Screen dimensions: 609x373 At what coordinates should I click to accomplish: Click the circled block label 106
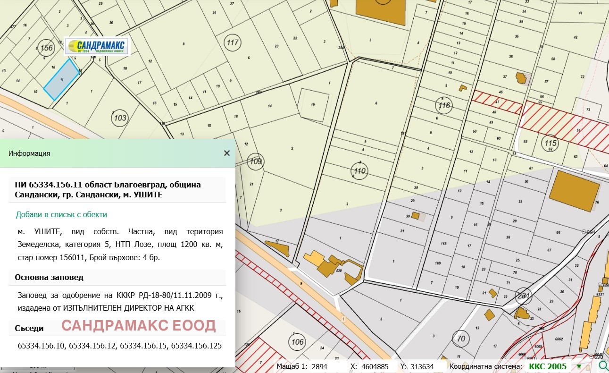pyautogui.click(x=297, y=342)
